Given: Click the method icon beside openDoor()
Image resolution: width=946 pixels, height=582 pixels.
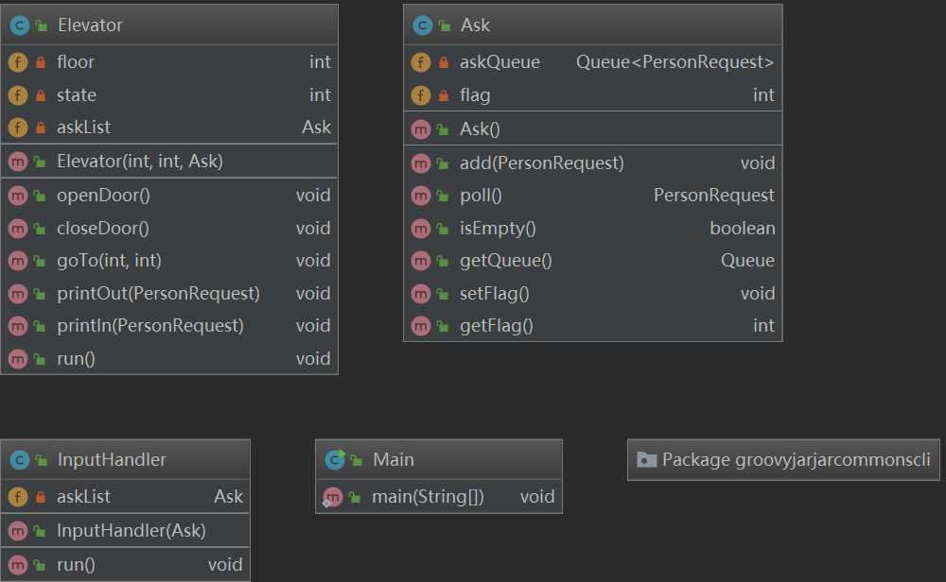Looking at the screenshot, I should 18,196.
